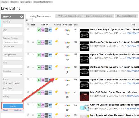This screenshot has height=118, width=139.
Task: Go to Home breadcrumb
Action: (x=5, y=2)
